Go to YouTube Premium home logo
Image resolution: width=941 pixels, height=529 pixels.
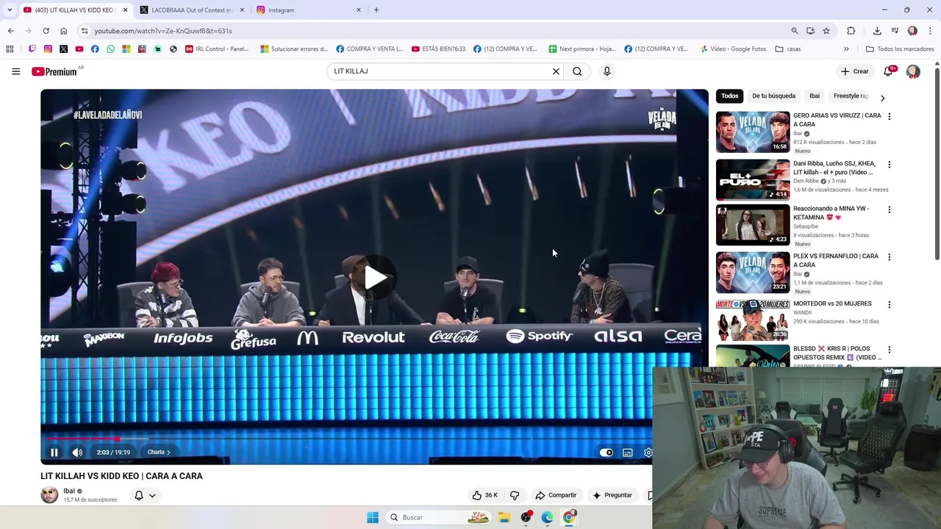coord(54,71)
